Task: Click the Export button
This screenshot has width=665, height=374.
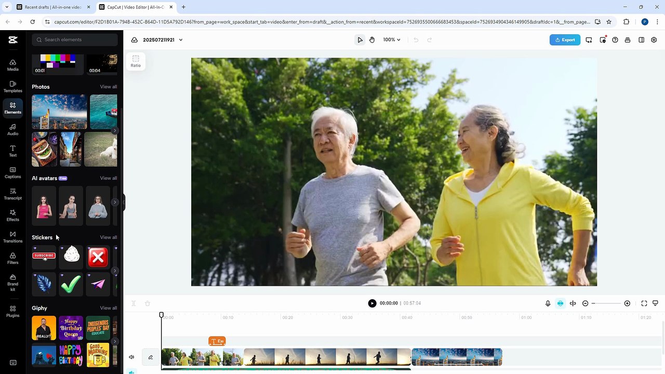Action: (x=565, y=40)
